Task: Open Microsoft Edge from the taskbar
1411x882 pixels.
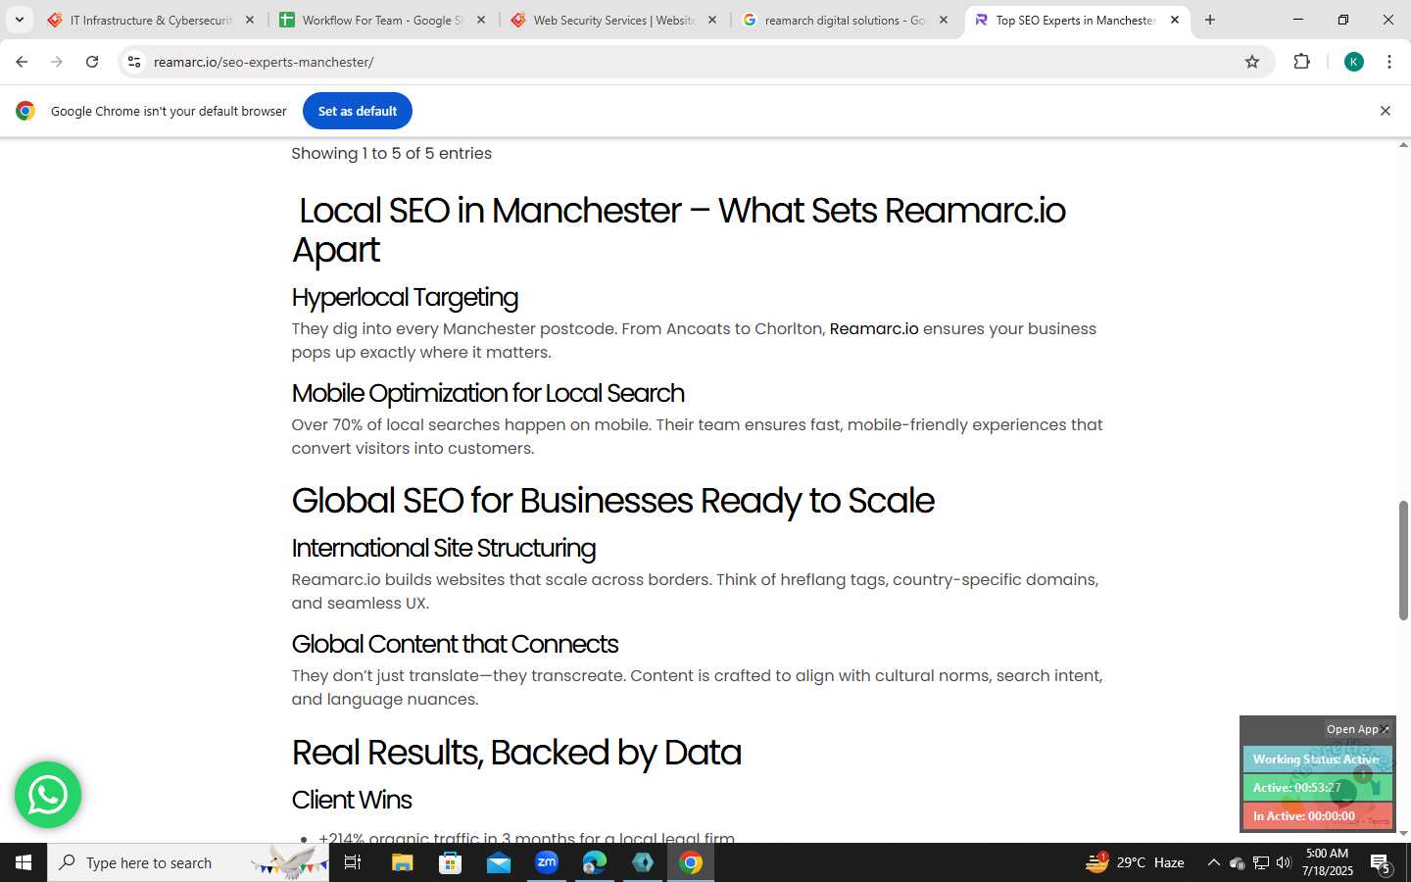Action: tap(594, 862)
